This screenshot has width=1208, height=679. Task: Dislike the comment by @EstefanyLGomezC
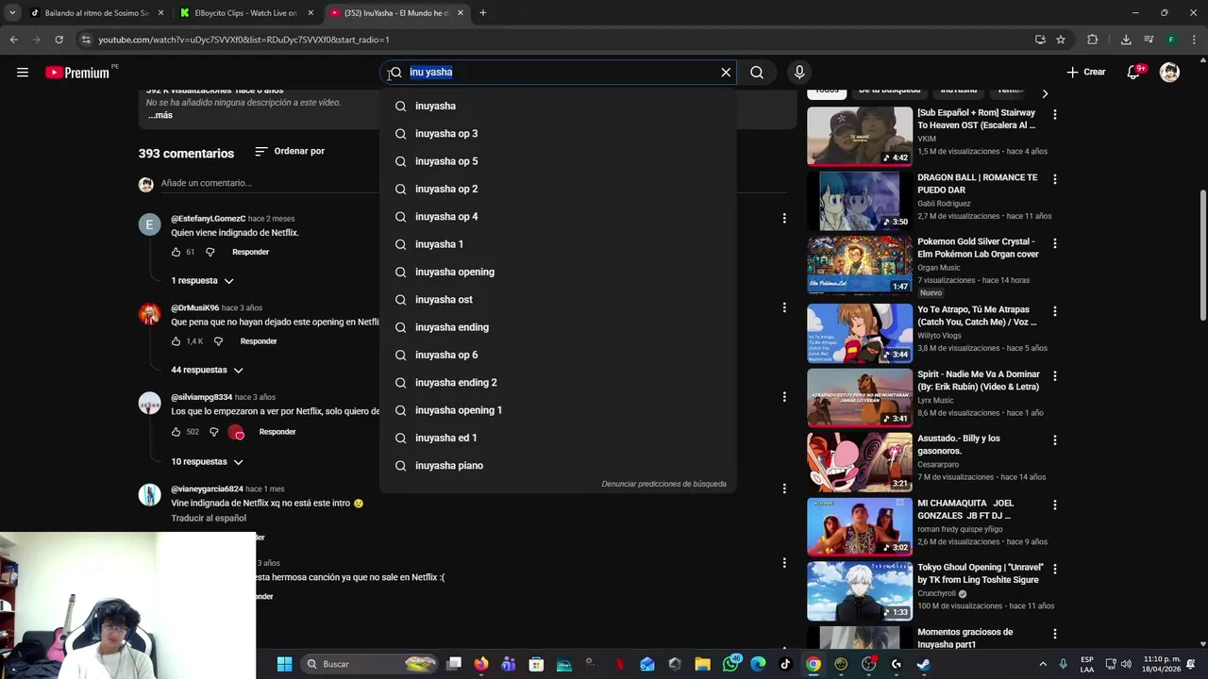tap(210, 253)
